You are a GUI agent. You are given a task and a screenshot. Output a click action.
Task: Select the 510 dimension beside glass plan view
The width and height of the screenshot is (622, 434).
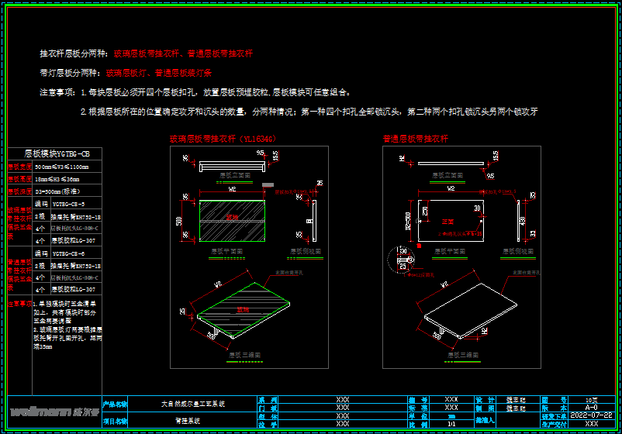pos(179,221)
